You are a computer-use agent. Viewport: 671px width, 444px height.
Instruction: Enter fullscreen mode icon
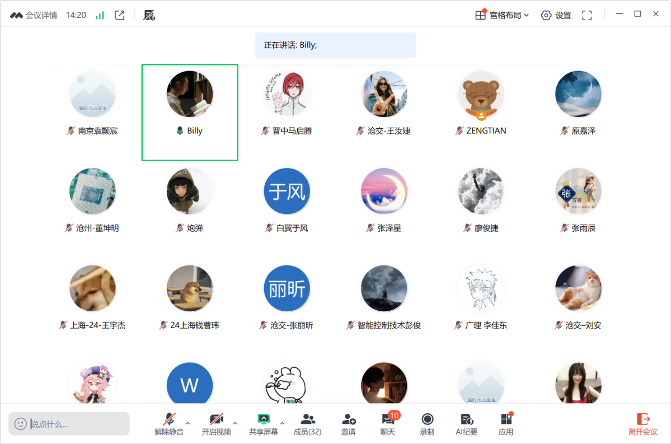coord(586,15)
